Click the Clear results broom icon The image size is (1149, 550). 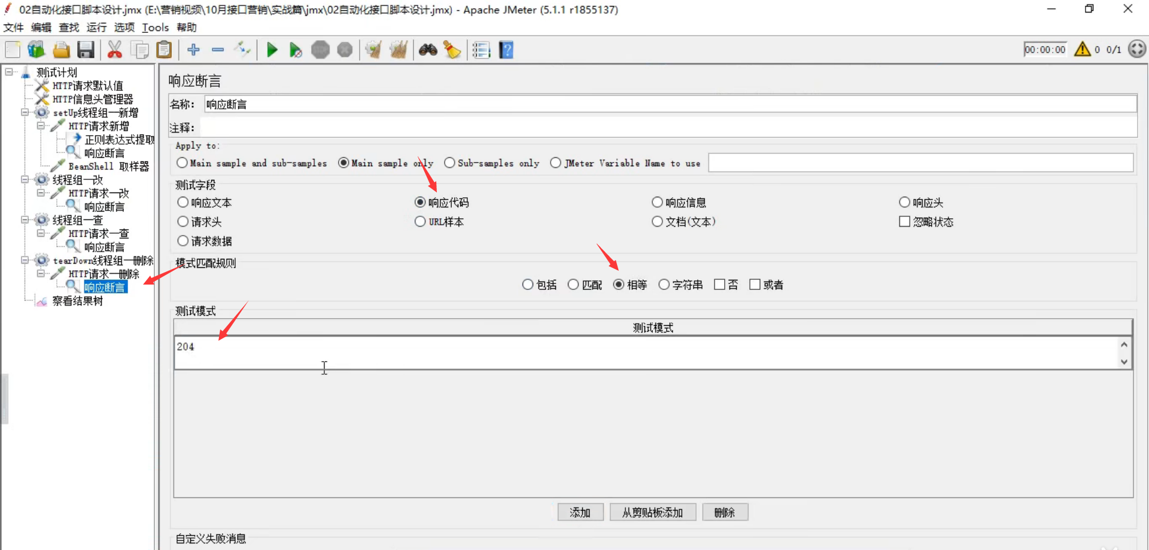click(x=373, y=50)
